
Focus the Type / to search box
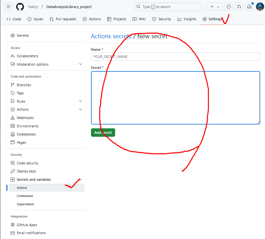168,7
